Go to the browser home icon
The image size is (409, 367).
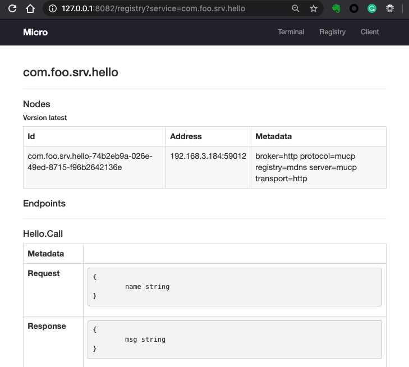pyautogui.click(x=30, y=8)
